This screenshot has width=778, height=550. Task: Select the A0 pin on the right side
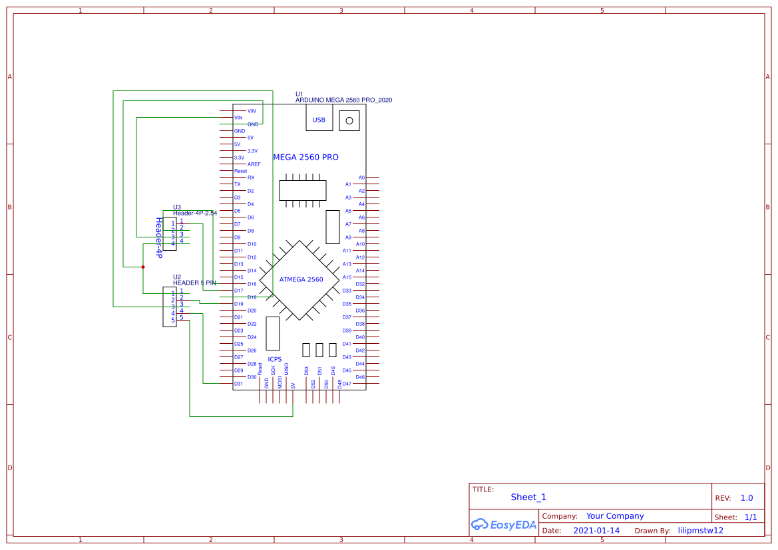pos(362,177)
